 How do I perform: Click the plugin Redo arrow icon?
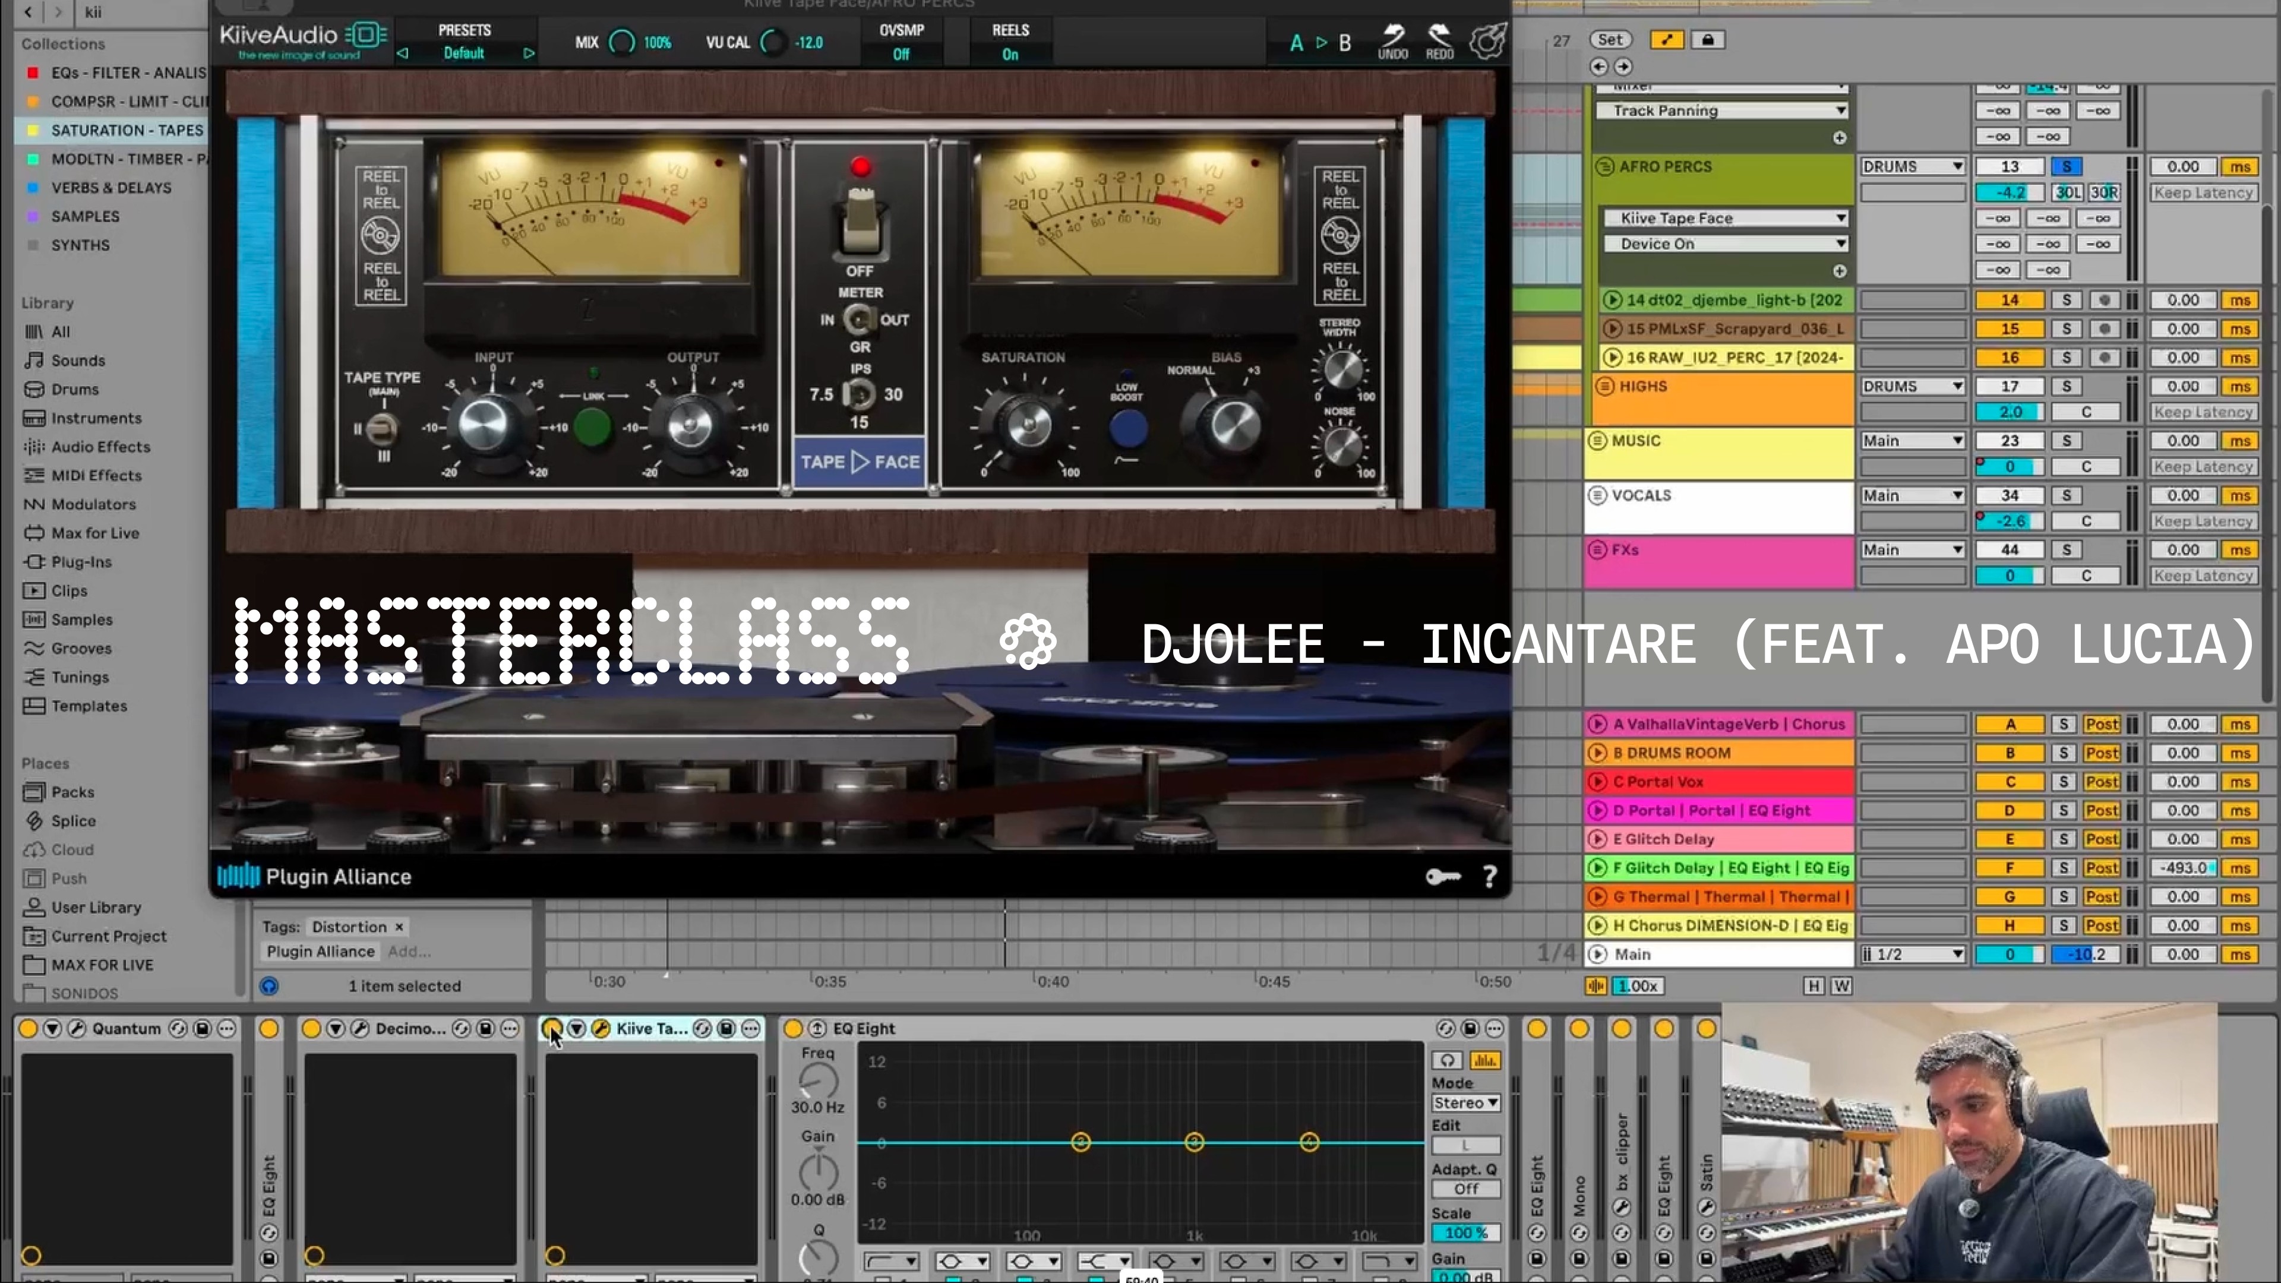(x=1440, y=37)
